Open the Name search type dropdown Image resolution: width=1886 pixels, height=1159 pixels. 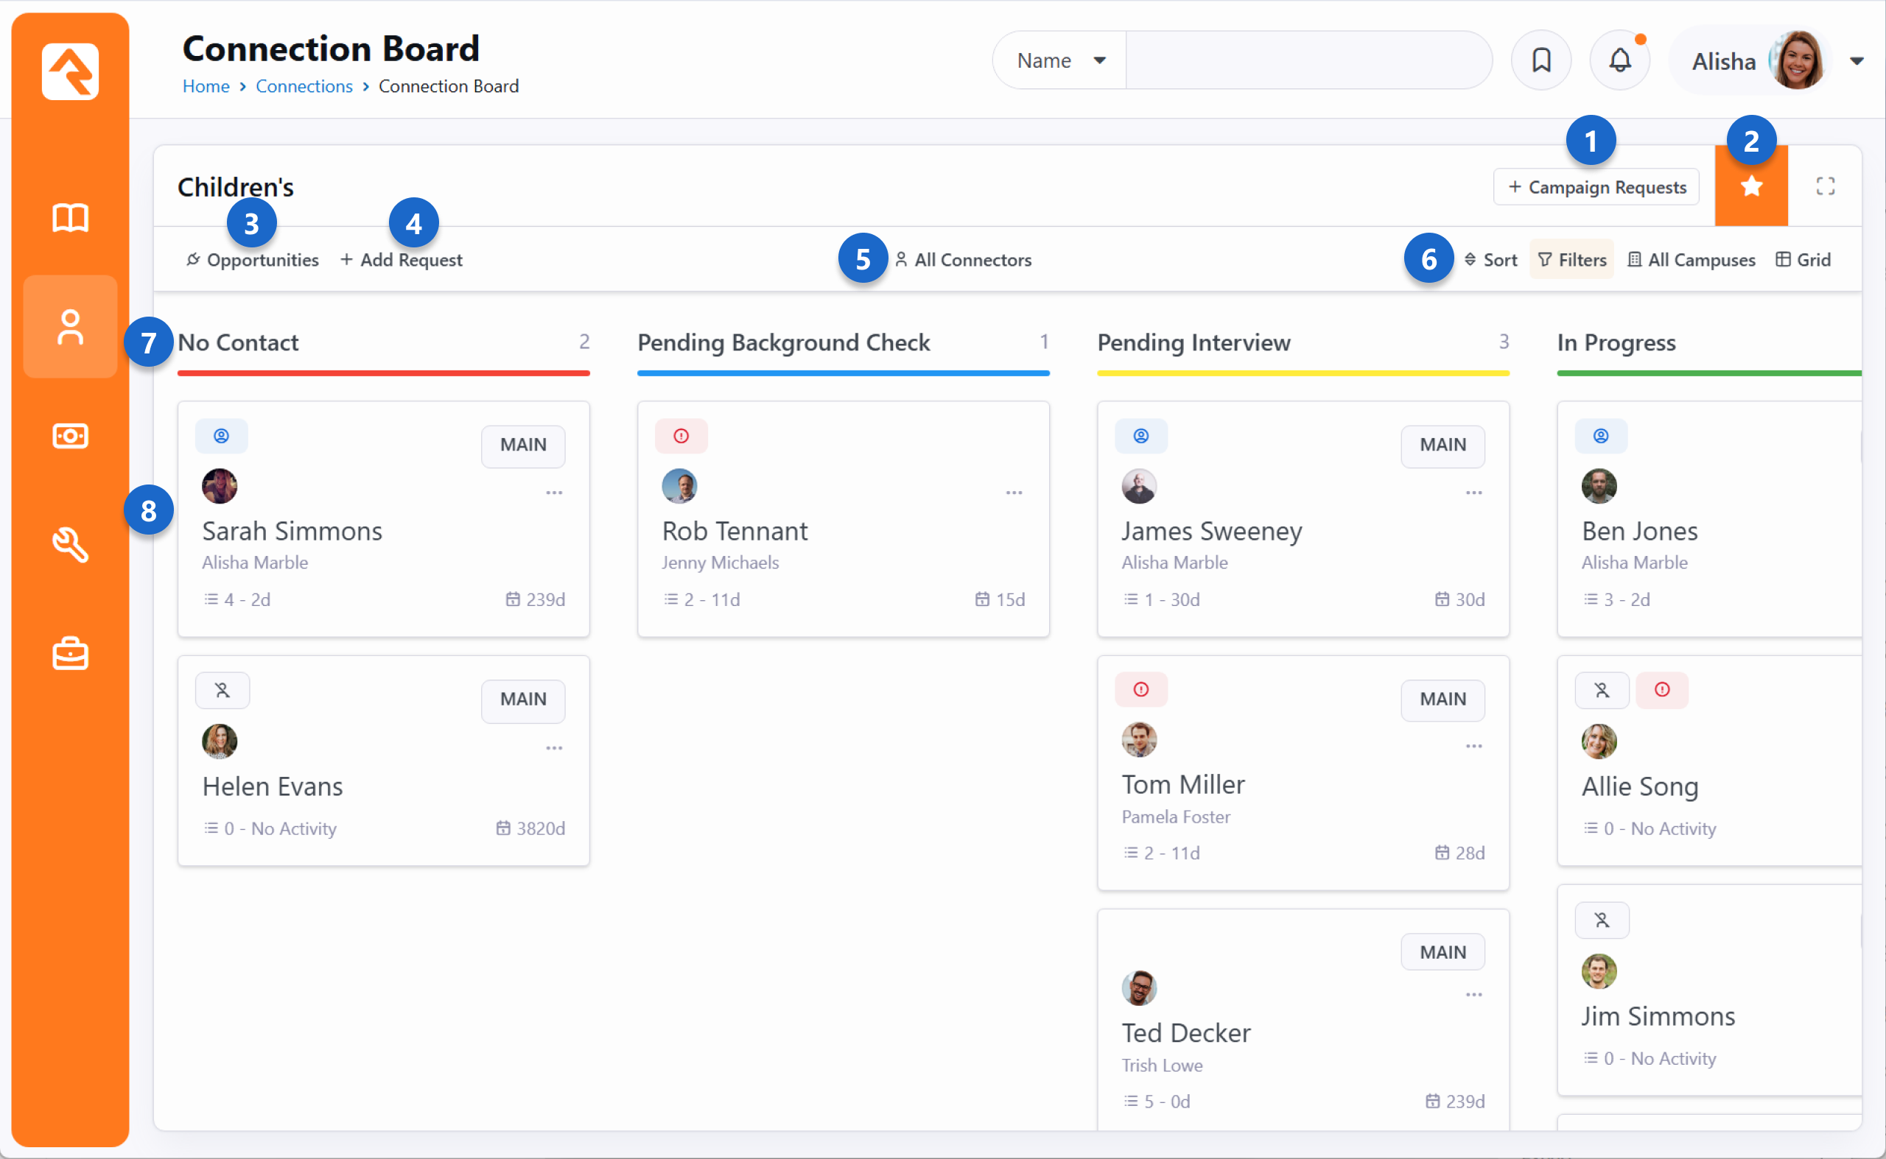click(x=1060, y=60)
